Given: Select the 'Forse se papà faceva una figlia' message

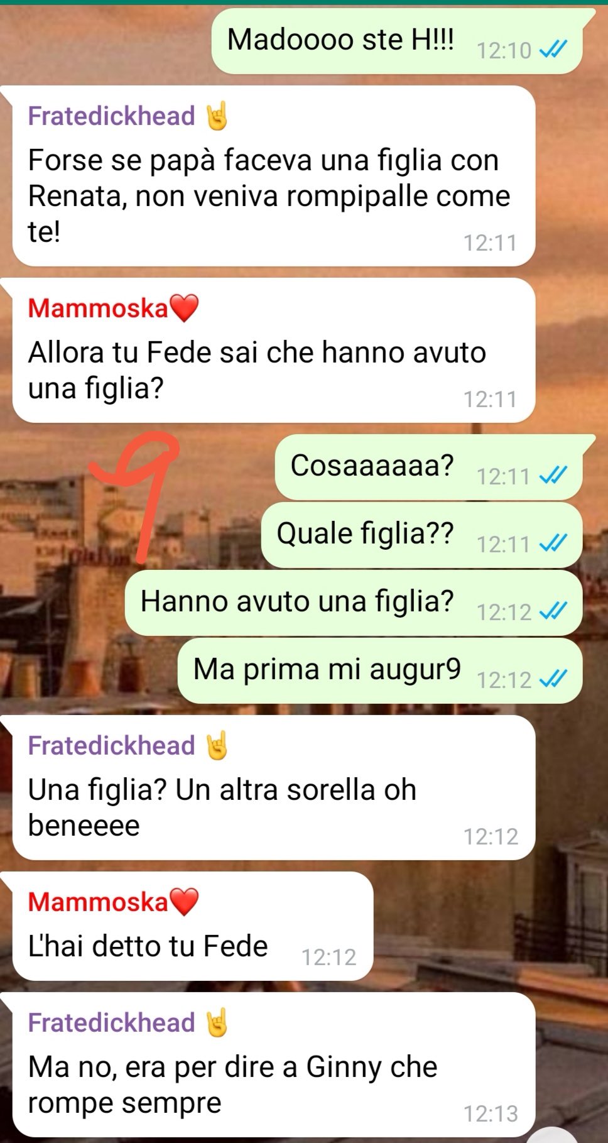Looking at the screenshot, I should click(273, 176).
